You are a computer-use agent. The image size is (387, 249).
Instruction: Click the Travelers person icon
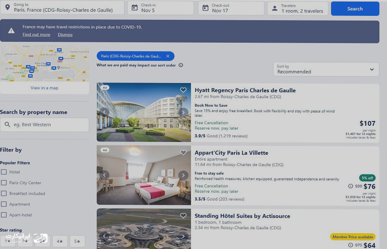(275, 9)
